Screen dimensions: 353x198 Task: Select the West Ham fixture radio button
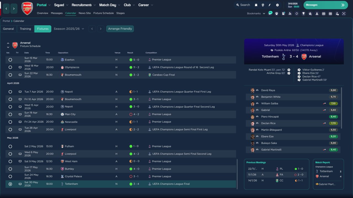(10, 161)
